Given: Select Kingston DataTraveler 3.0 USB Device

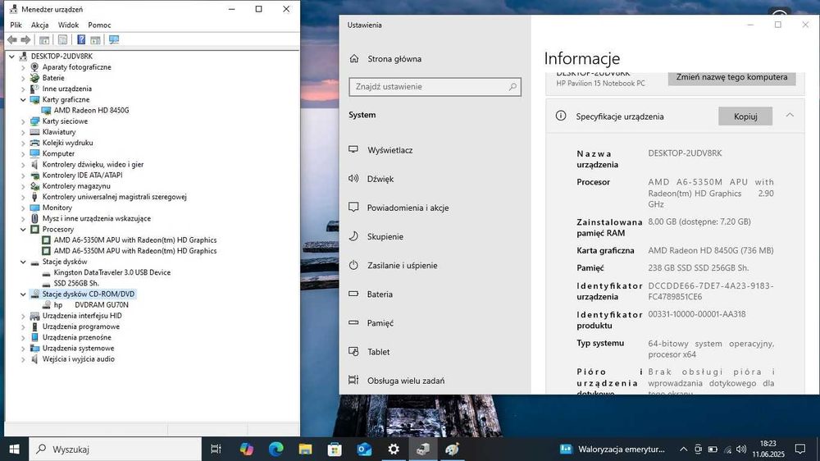Looking at the screenshot, I should (x=112, y=272).
